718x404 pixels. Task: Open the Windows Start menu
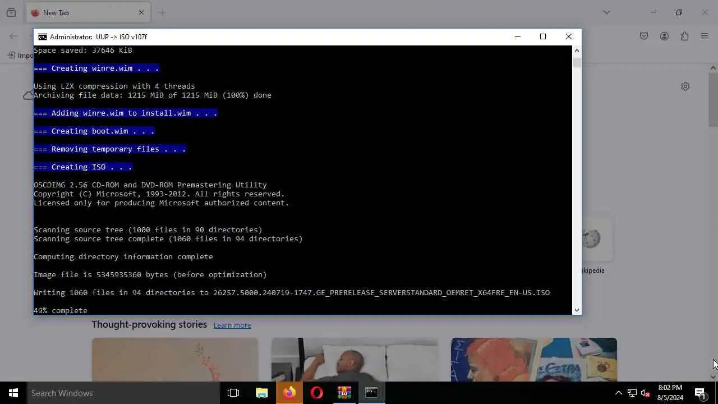click(x=13, y=393)
